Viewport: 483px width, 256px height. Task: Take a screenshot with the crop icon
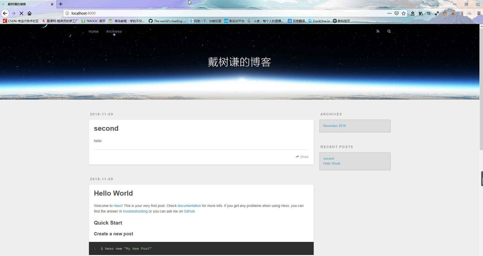(429, 13)
